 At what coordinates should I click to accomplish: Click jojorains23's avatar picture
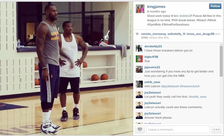tap(139, 69)
